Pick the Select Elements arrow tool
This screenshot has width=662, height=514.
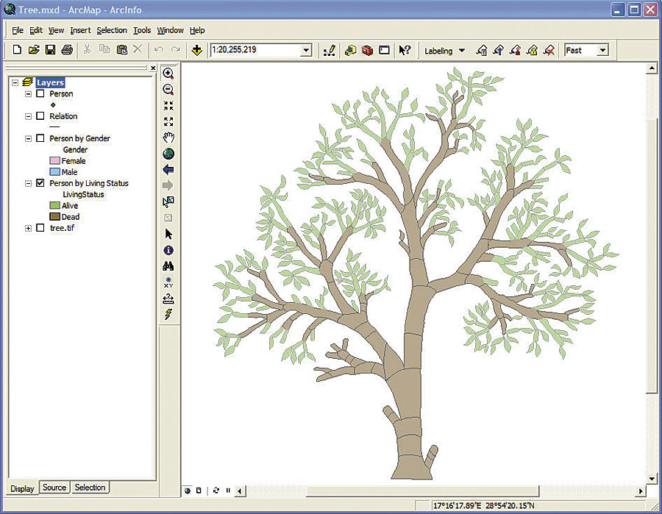pyautogui.click(x=169, y=234)
